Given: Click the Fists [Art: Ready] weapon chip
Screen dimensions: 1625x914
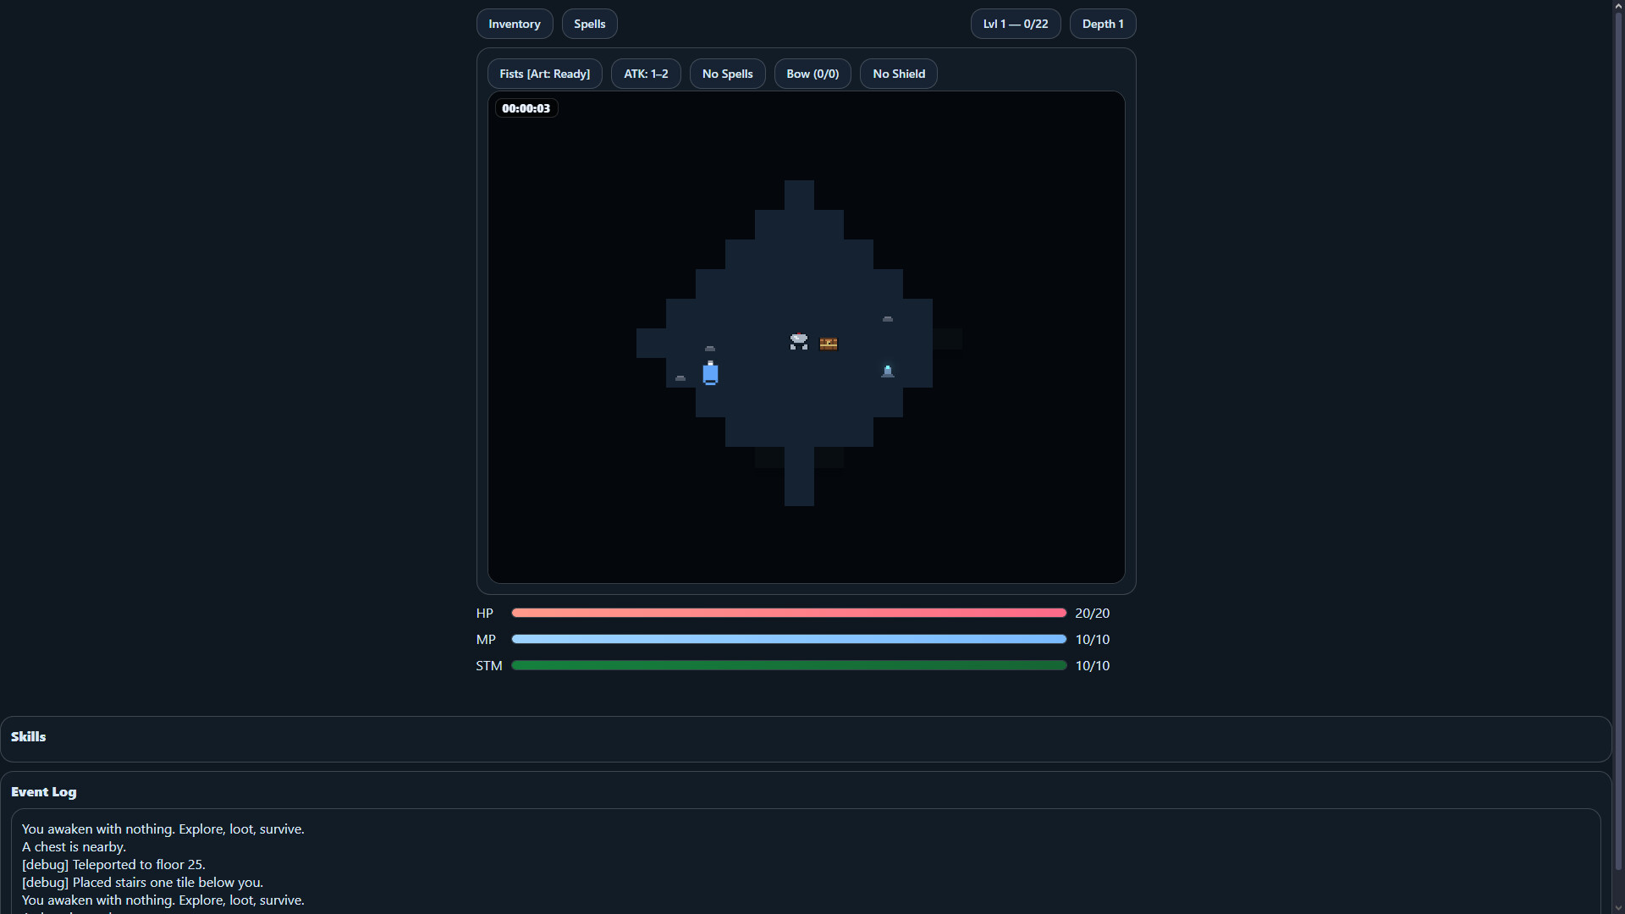Looking at the screenshot, I should point(544,74).
